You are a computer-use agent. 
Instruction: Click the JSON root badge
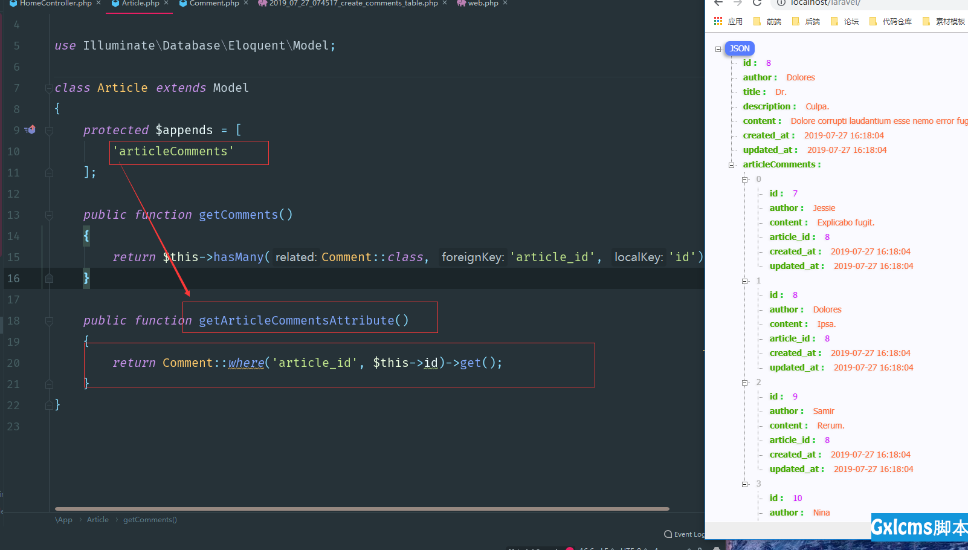coord(740,48)
